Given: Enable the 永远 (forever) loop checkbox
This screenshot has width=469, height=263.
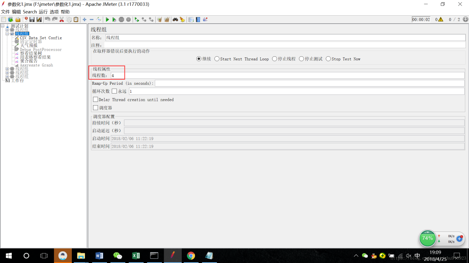Looking at the screenshot, I should 114,91.
